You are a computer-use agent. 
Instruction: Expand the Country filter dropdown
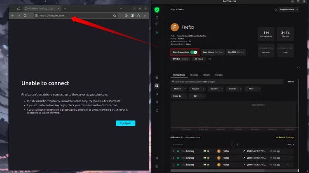point(216,89)
